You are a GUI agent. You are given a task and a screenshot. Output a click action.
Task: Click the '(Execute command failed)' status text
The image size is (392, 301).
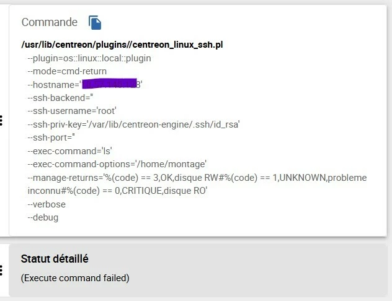click(x=75, y=278)
